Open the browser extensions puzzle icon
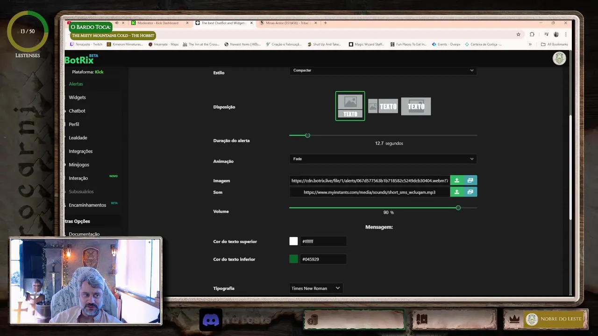This screenshot has height=336, width=598. click(532, 35)
